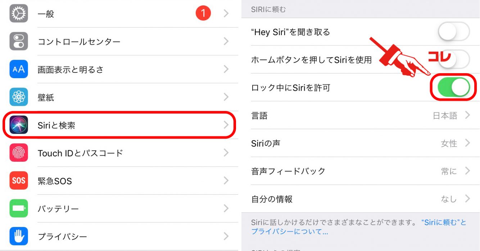Tap the Touch ID fingerprint icon
The height and width of the screenshot is (251, 480).
coord(18,153)
